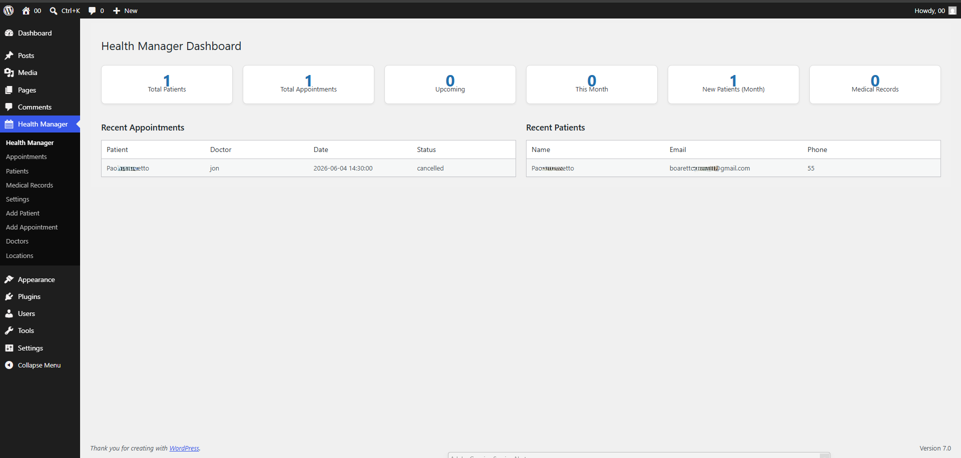The image size is (961, 458).
Task: Click the Version 7.0 footer text
Action: 935,448
